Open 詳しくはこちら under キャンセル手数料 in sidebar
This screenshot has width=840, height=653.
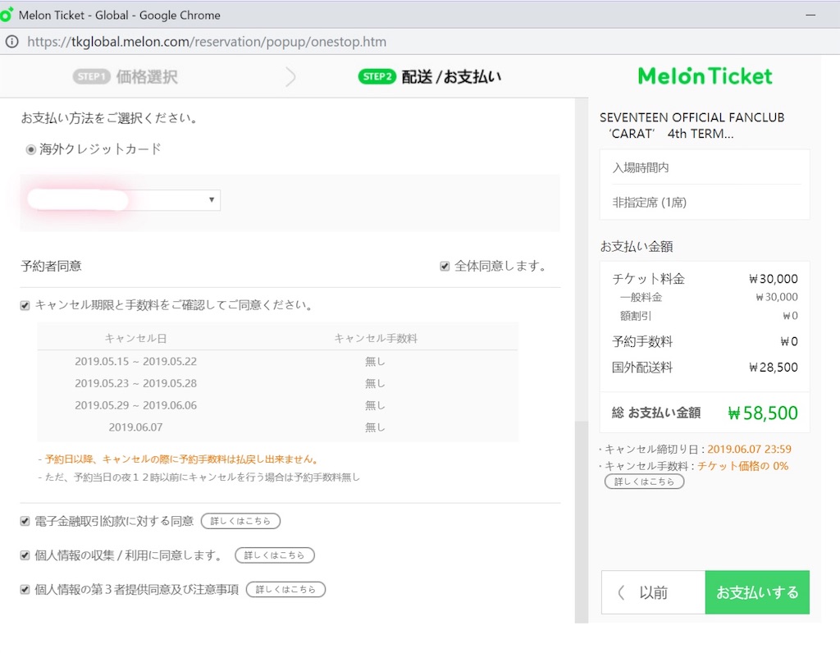point(644,482)
